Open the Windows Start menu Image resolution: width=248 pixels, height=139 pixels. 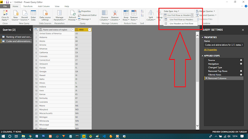pos(3,136)
